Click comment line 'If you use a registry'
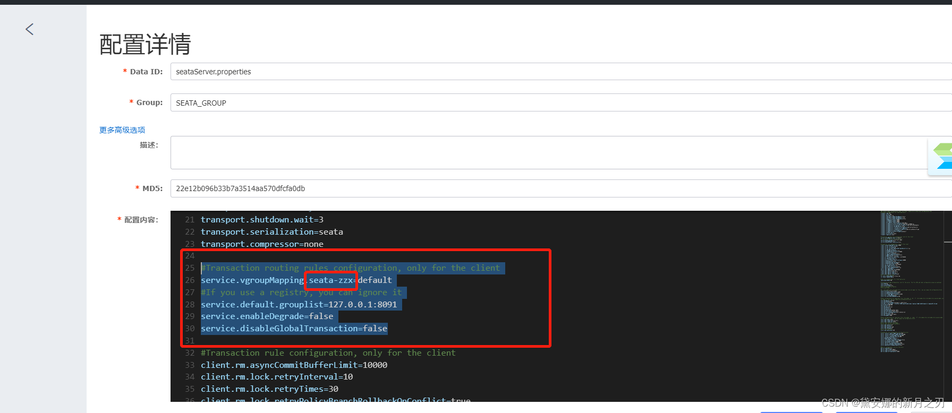Viewport: 952px width, 413px height. (301, 292)
